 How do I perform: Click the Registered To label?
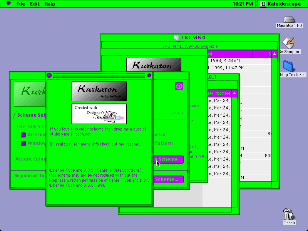point(30,176)
